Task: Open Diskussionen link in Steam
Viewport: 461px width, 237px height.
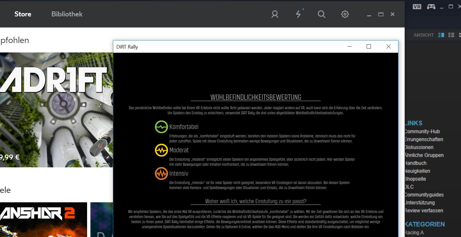Action: pyautogui.click(x=419, y=147)
